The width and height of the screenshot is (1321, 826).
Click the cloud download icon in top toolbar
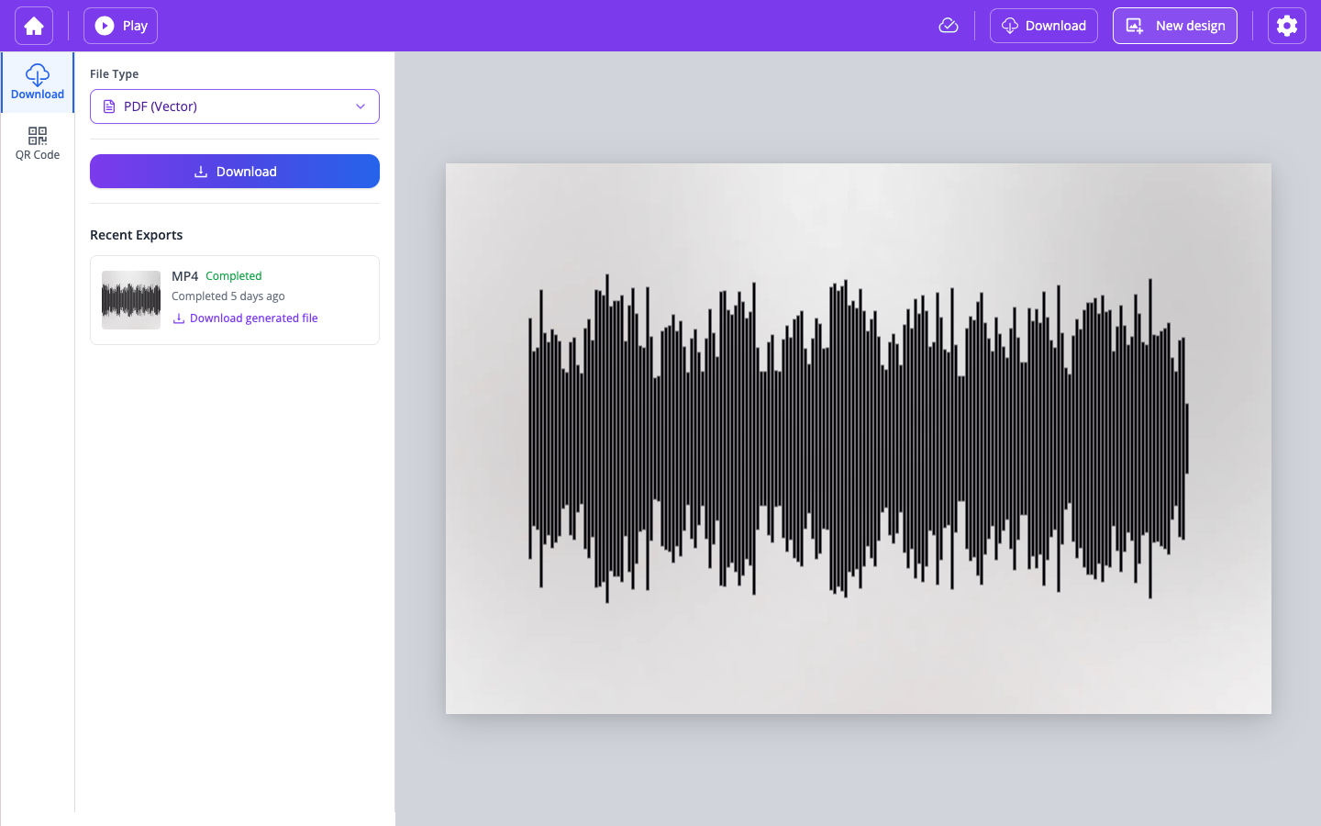1009,25
